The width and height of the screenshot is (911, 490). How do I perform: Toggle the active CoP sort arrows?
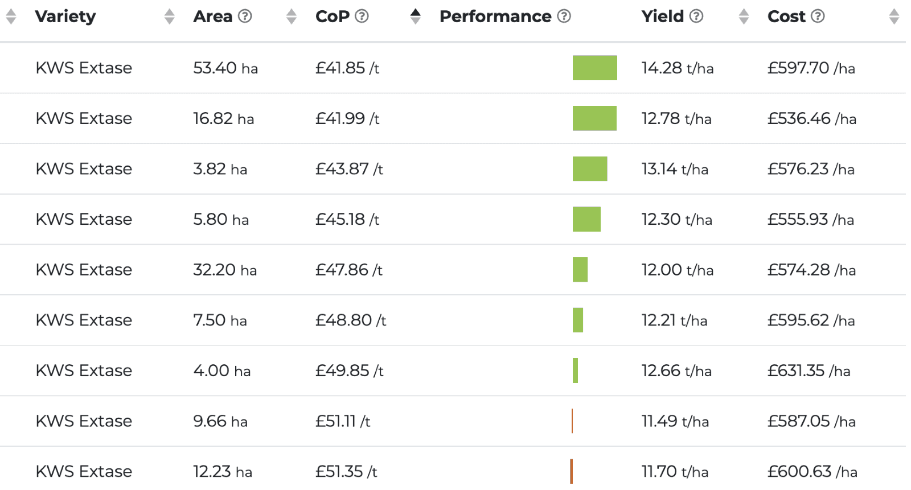coord(416,17)
